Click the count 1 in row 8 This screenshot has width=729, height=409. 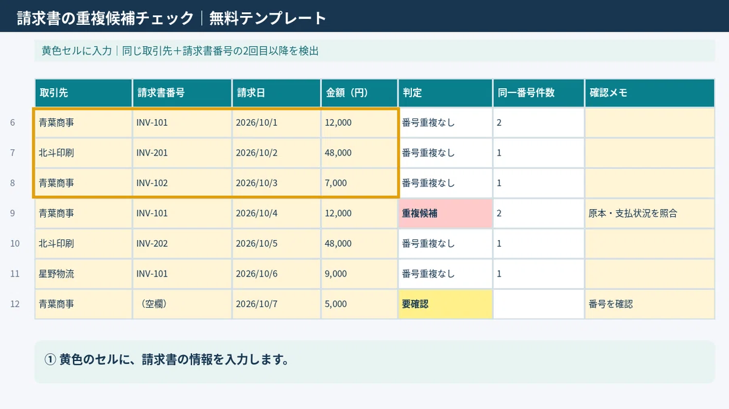(x=538, y=183)
